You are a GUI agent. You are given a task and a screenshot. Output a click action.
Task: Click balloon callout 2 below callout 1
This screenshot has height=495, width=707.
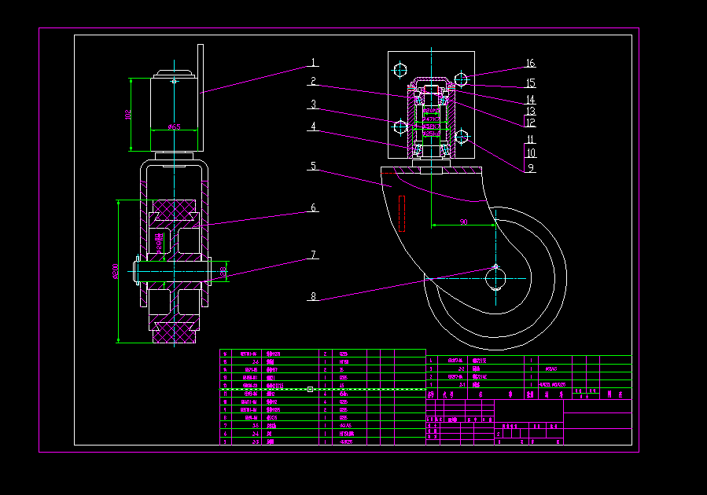coord(312,81)
